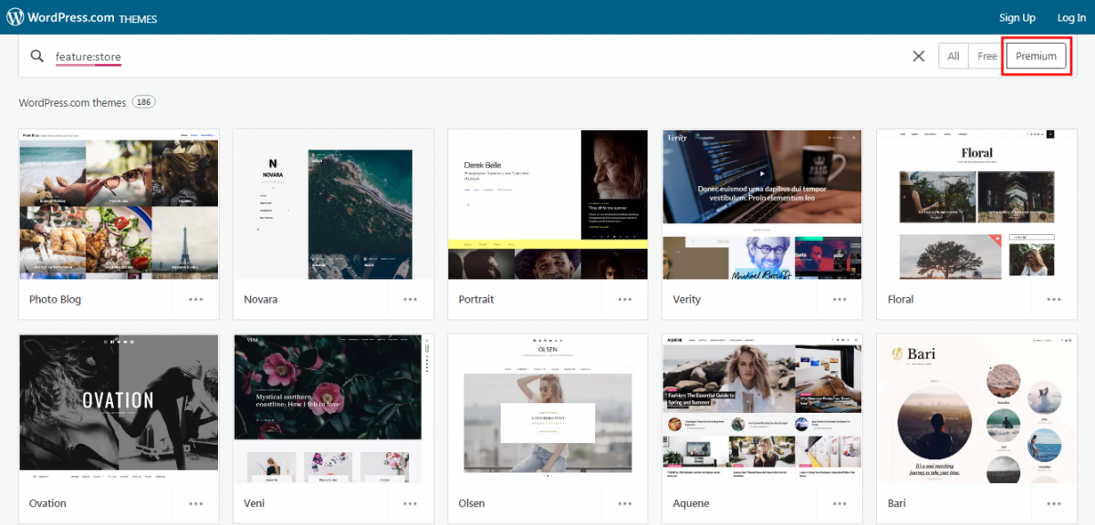The height and width of the screenshot is (525, 1095).
Task: Click the Novara theme name
Action: [x=261, y=299]
